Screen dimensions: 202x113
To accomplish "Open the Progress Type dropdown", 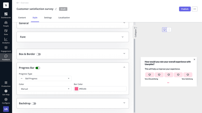I will click(45, 78).
